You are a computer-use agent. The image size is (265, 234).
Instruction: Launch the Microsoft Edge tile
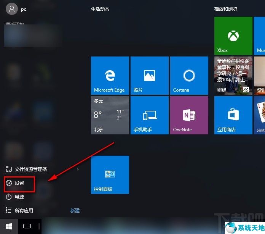point(110,76)
